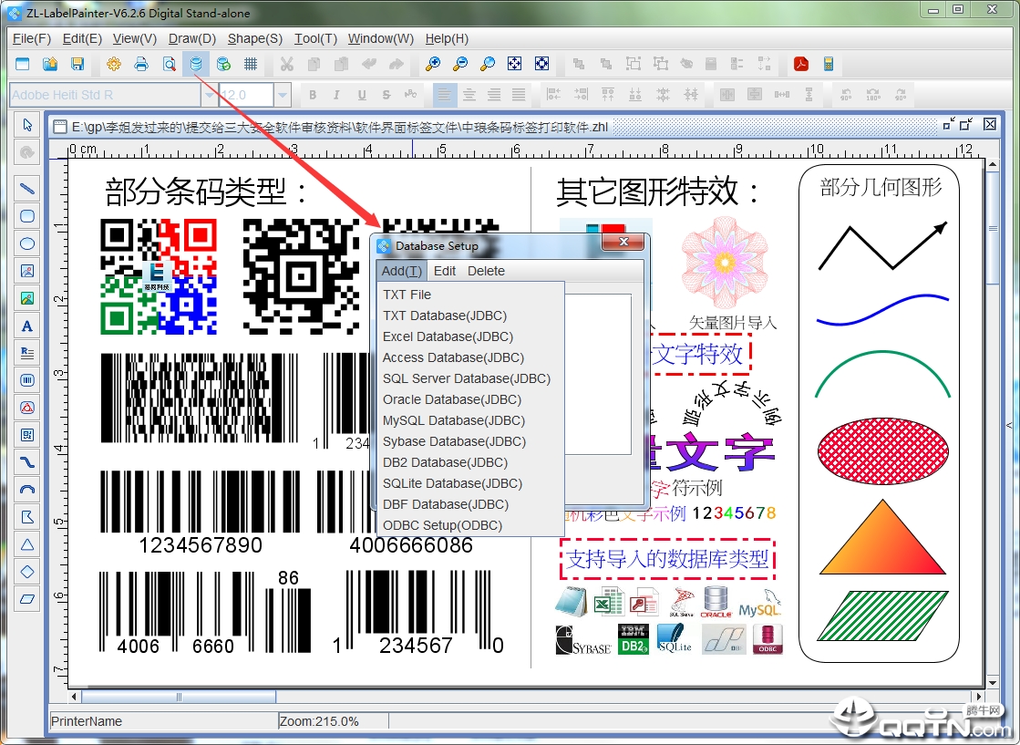The width and height of the screenshot is (1020, 745).
Task: Toggle underline formatting
Action: pos(360,94)
